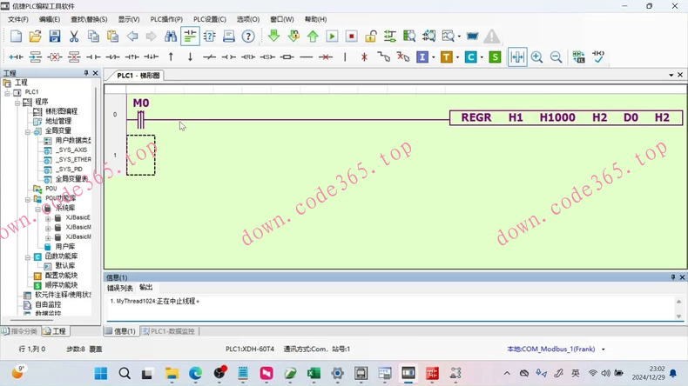Open Find with binoculars icon
This screenshot has width=688, height=386.
point(170,36)
